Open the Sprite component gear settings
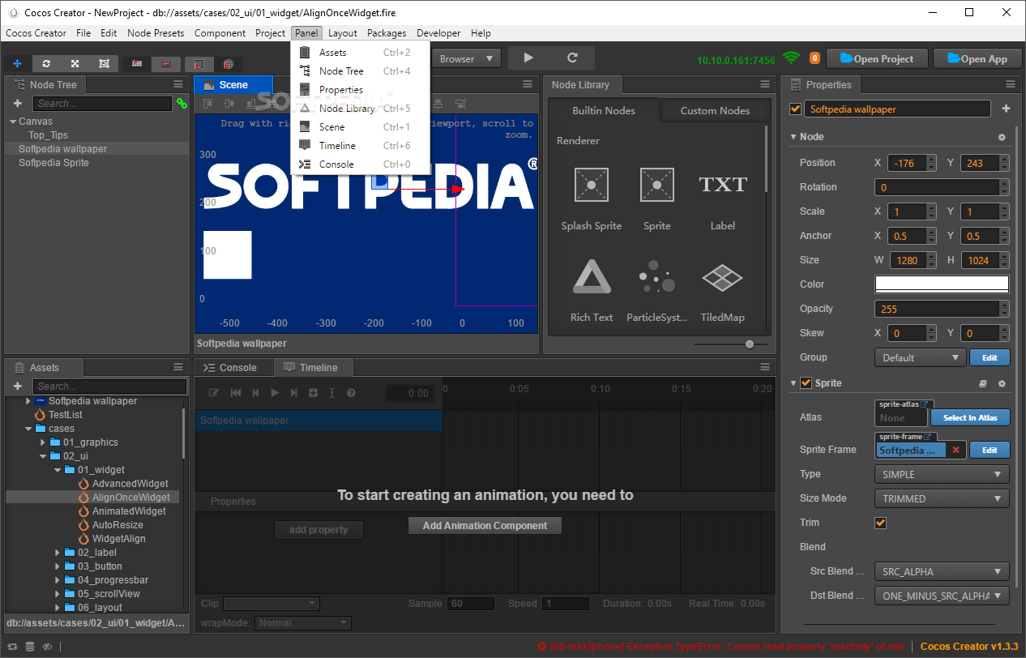 [x=1002, y=383]
